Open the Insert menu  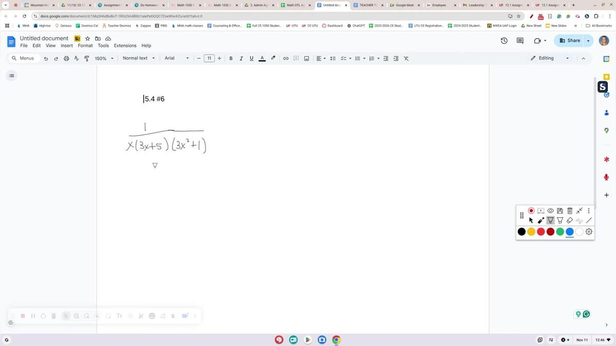66,45
